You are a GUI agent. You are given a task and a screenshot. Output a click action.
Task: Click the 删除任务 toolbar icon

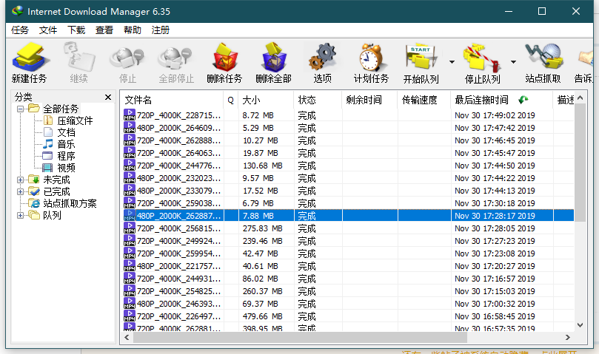click(x=224, y=63)
